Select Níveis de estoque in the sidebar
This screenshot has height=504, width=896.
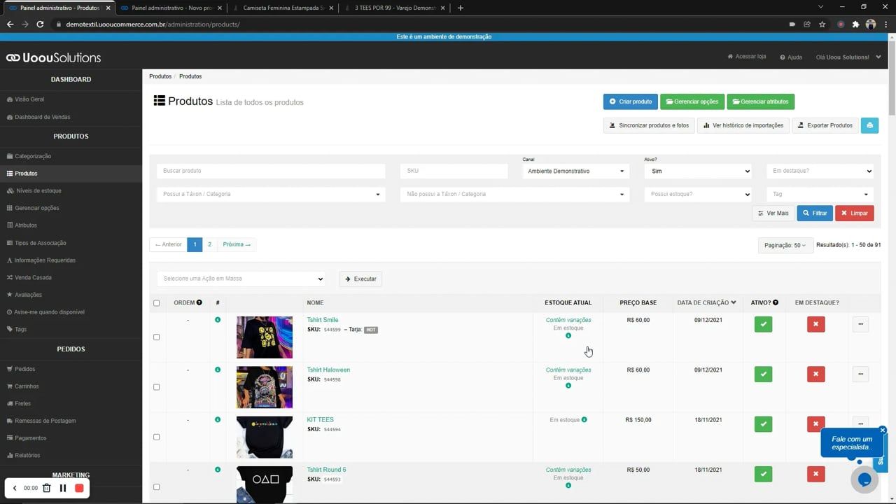tap(39, 190)
